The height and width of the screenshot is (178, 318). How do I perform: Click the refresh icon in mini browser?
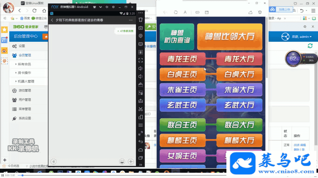coord(175,12)
